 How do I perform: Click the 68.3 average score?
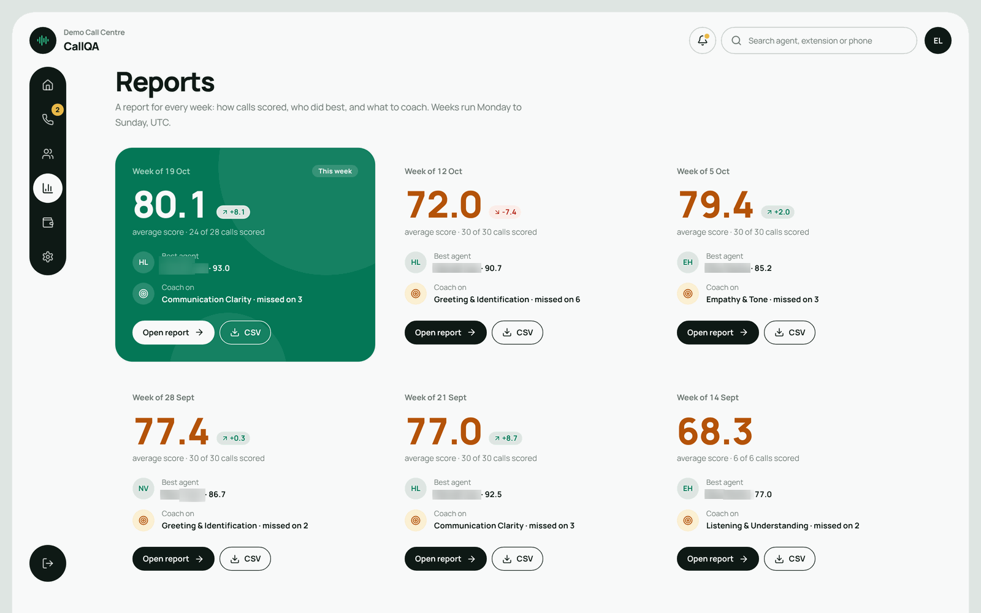(x=716, y=431)
